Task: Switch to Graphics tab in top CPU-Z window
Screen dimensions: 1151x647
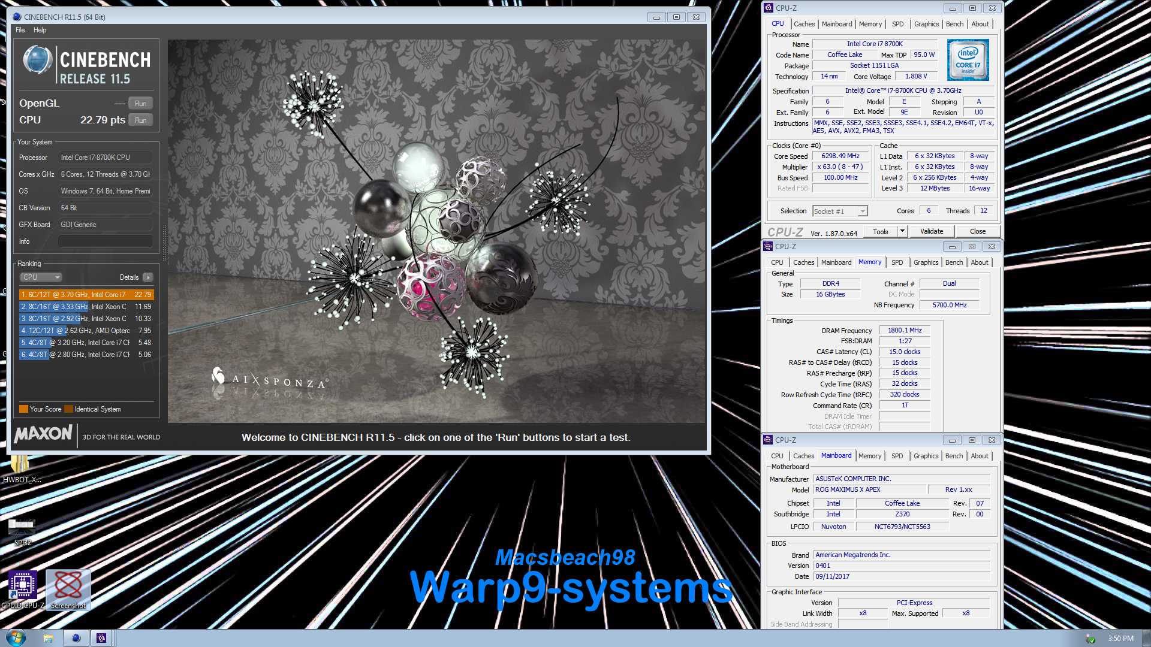Action: (x=926, y=24)
